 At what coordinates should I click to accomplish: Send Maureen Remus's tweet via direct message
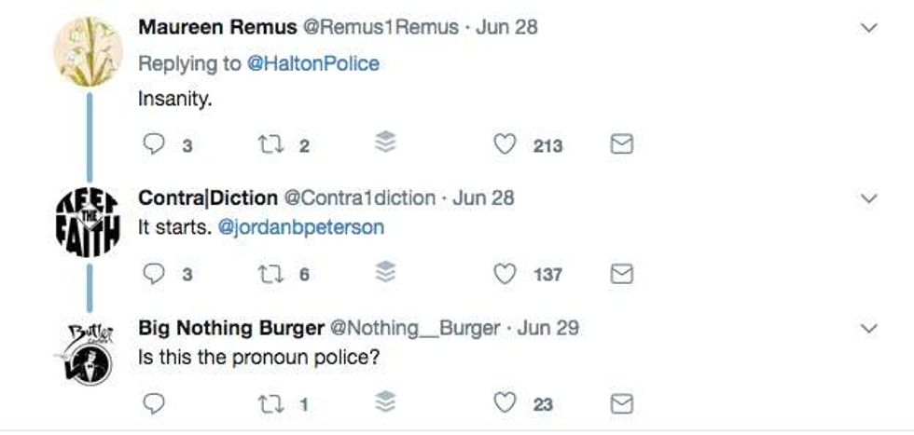tap(621, 144)
